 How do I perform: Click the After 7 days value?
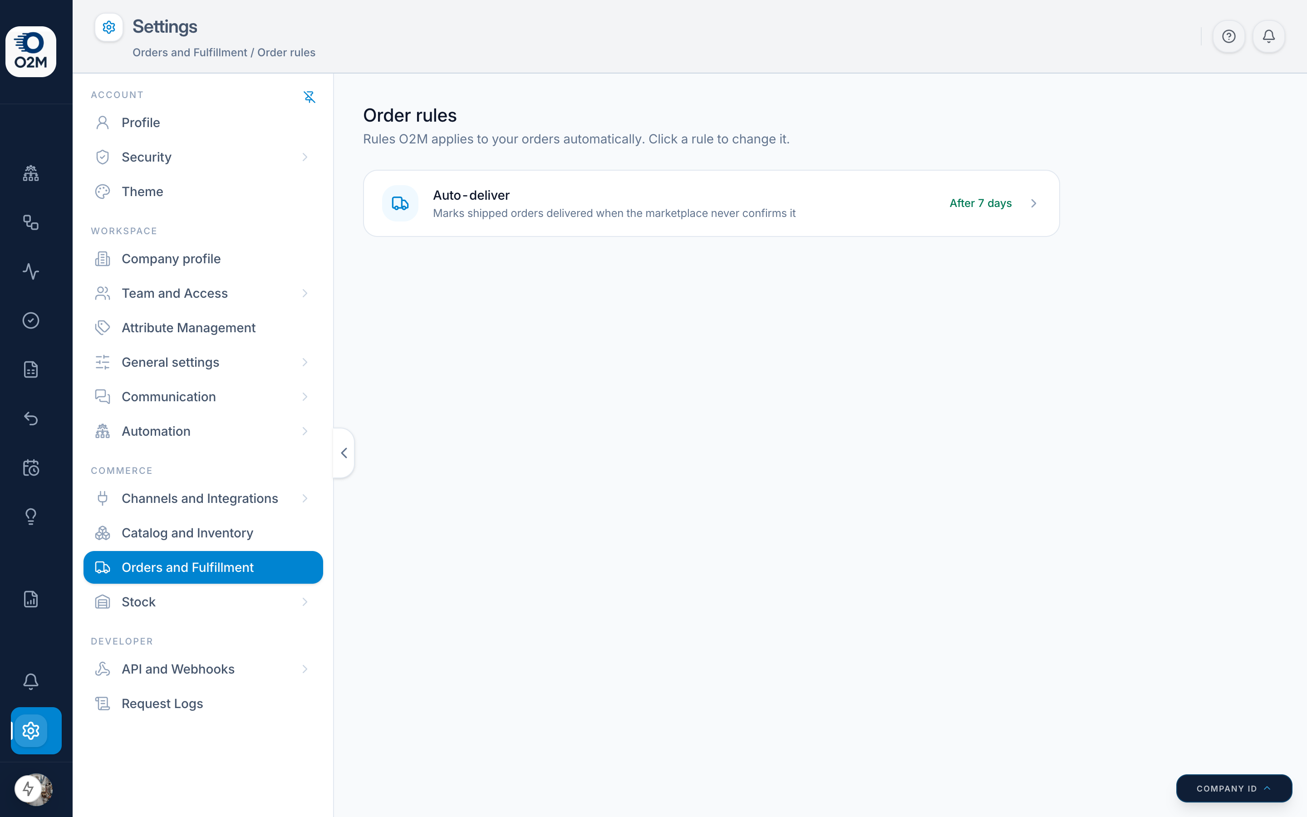click(x=980, y=203)
